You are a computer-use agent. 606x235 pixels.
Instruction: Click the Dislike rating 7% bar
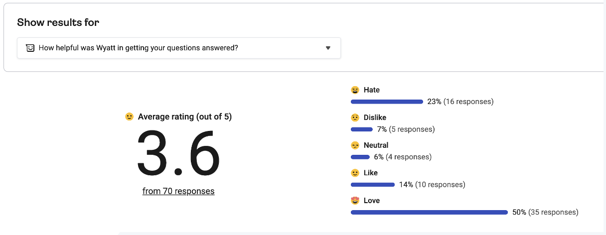click(362, 129)
